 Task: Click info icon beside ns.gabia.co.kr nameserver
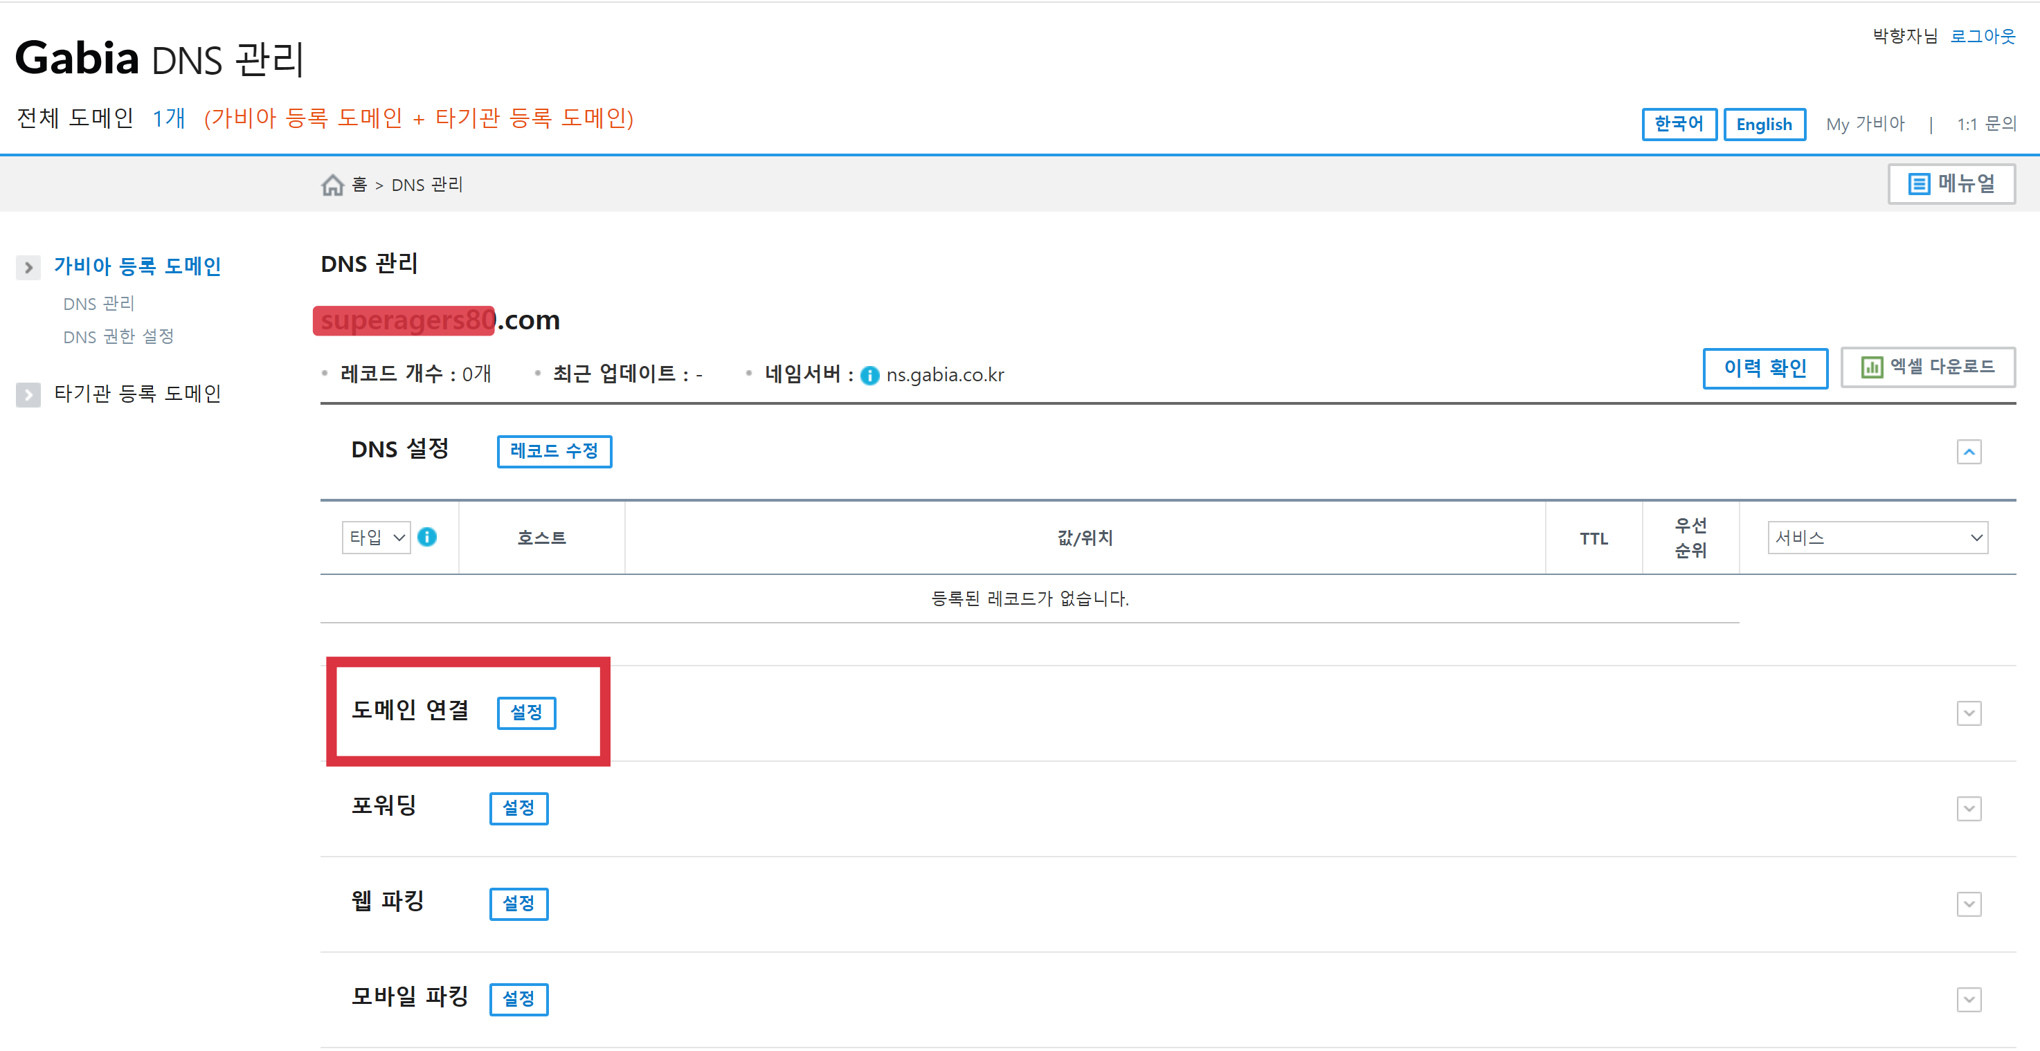coord(869,375)
